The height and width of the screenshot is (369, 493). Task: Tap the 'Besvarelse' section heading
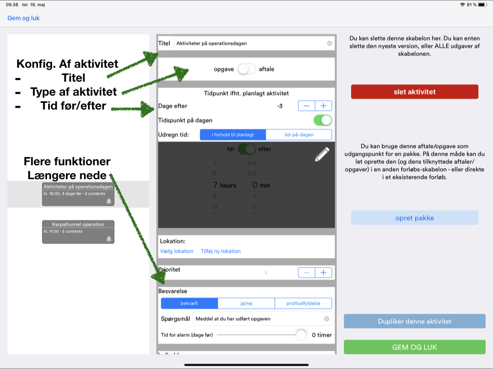[173, 291]
